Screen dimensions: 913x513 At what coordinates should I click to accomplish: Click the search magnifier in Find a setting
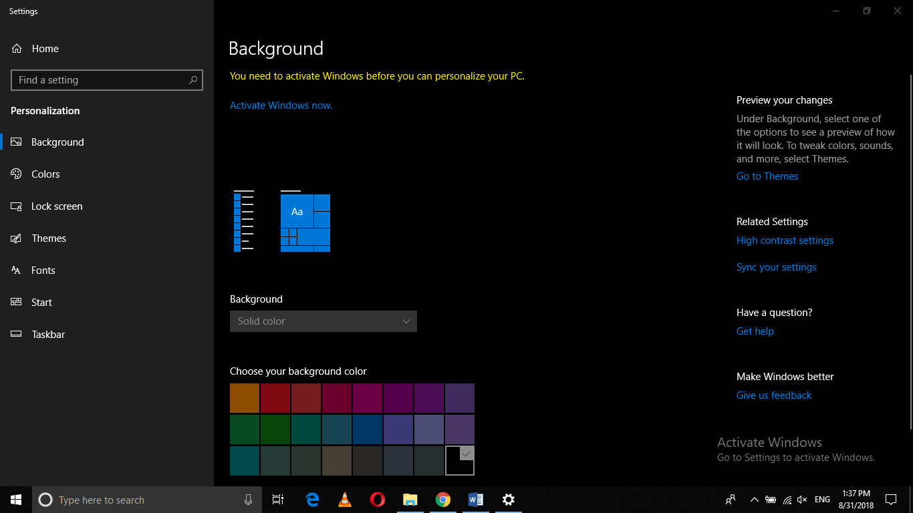[x=193, y=80]
